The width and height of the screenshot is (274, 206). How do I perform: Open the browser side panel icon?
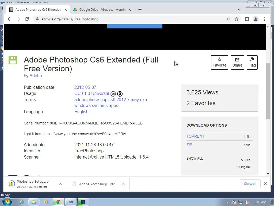pyautogui.click(x=247, y=19)
